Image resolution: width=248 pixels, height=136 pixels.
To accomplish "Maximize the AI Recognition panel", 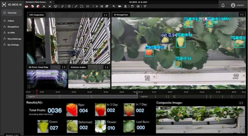I will tap(241, 15).
